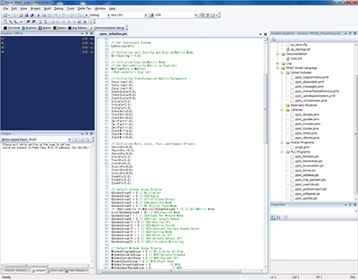The height and width of the screenshot is (280, 358).
Task: Open the Build menu
Action: tap(47, 8)
